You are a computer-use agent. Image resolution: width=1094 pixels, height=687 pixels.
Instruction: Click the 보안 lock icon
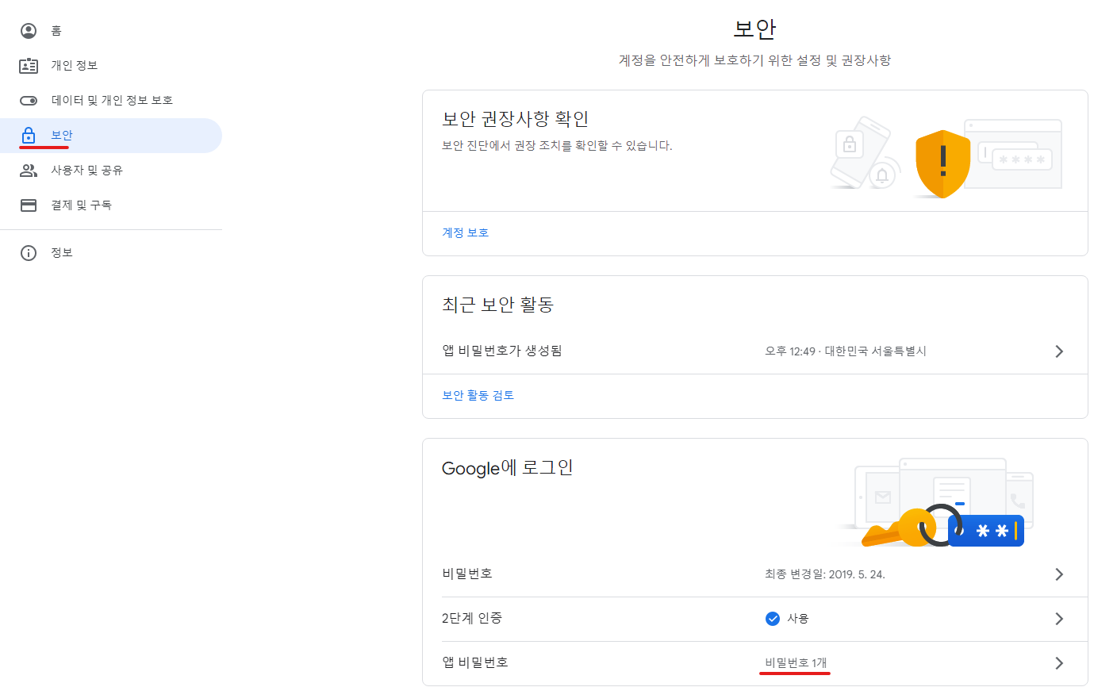point(29,136)
